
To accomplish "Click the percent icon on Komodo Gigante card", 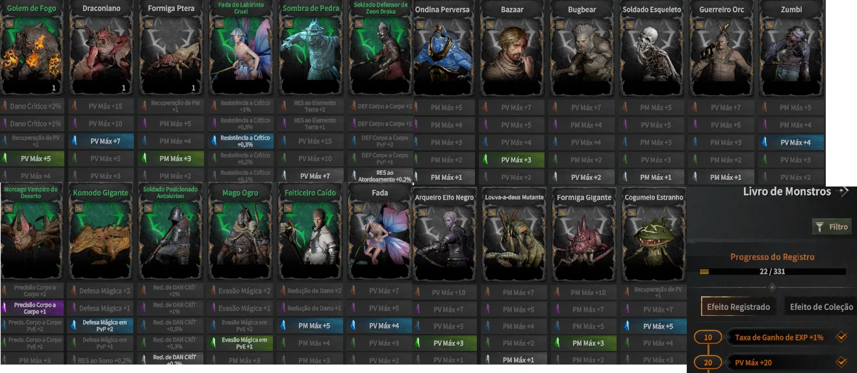I will [x=79, y=208].
